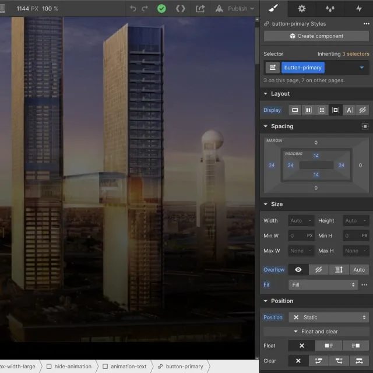Switch to the Style brush tab
The width and height of the screenshot is (373, 373).
coord(273,9)
